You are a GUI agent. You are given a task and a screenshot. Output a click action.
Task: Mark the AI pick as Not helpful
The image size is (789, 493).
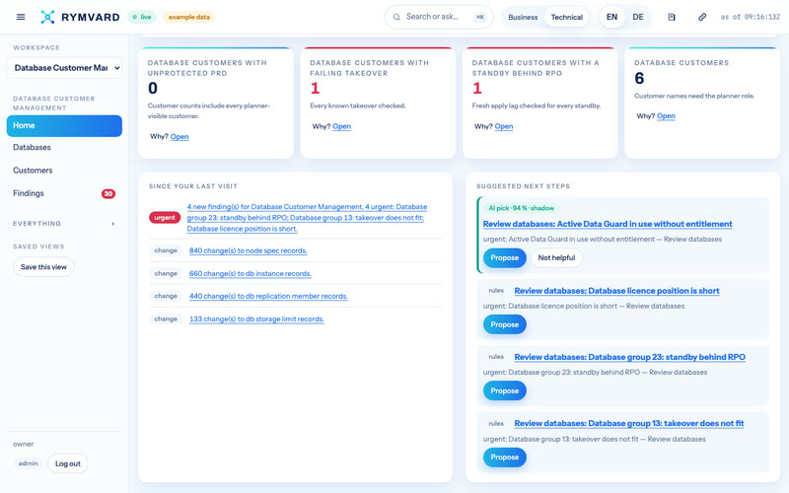556,258
